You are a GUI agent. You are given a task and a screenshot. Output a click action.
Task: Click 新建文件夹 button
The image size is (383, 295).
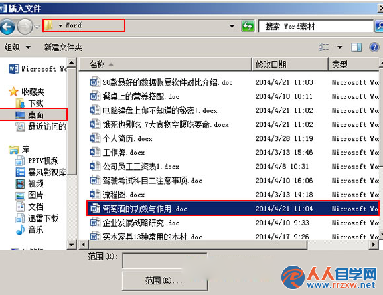[x=63, y=47]
